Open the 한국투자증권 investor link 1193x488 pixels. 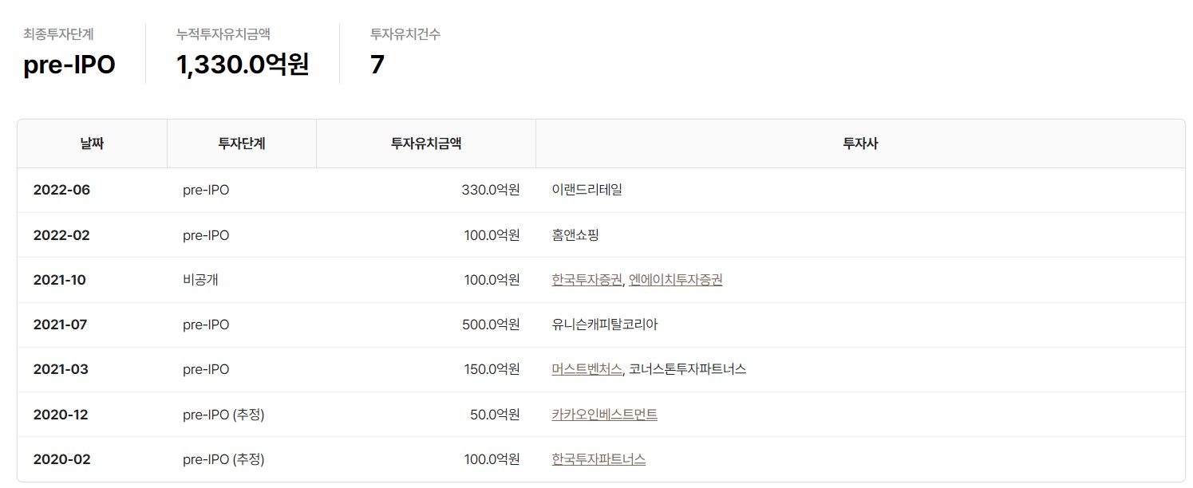(x=587, y=280)
